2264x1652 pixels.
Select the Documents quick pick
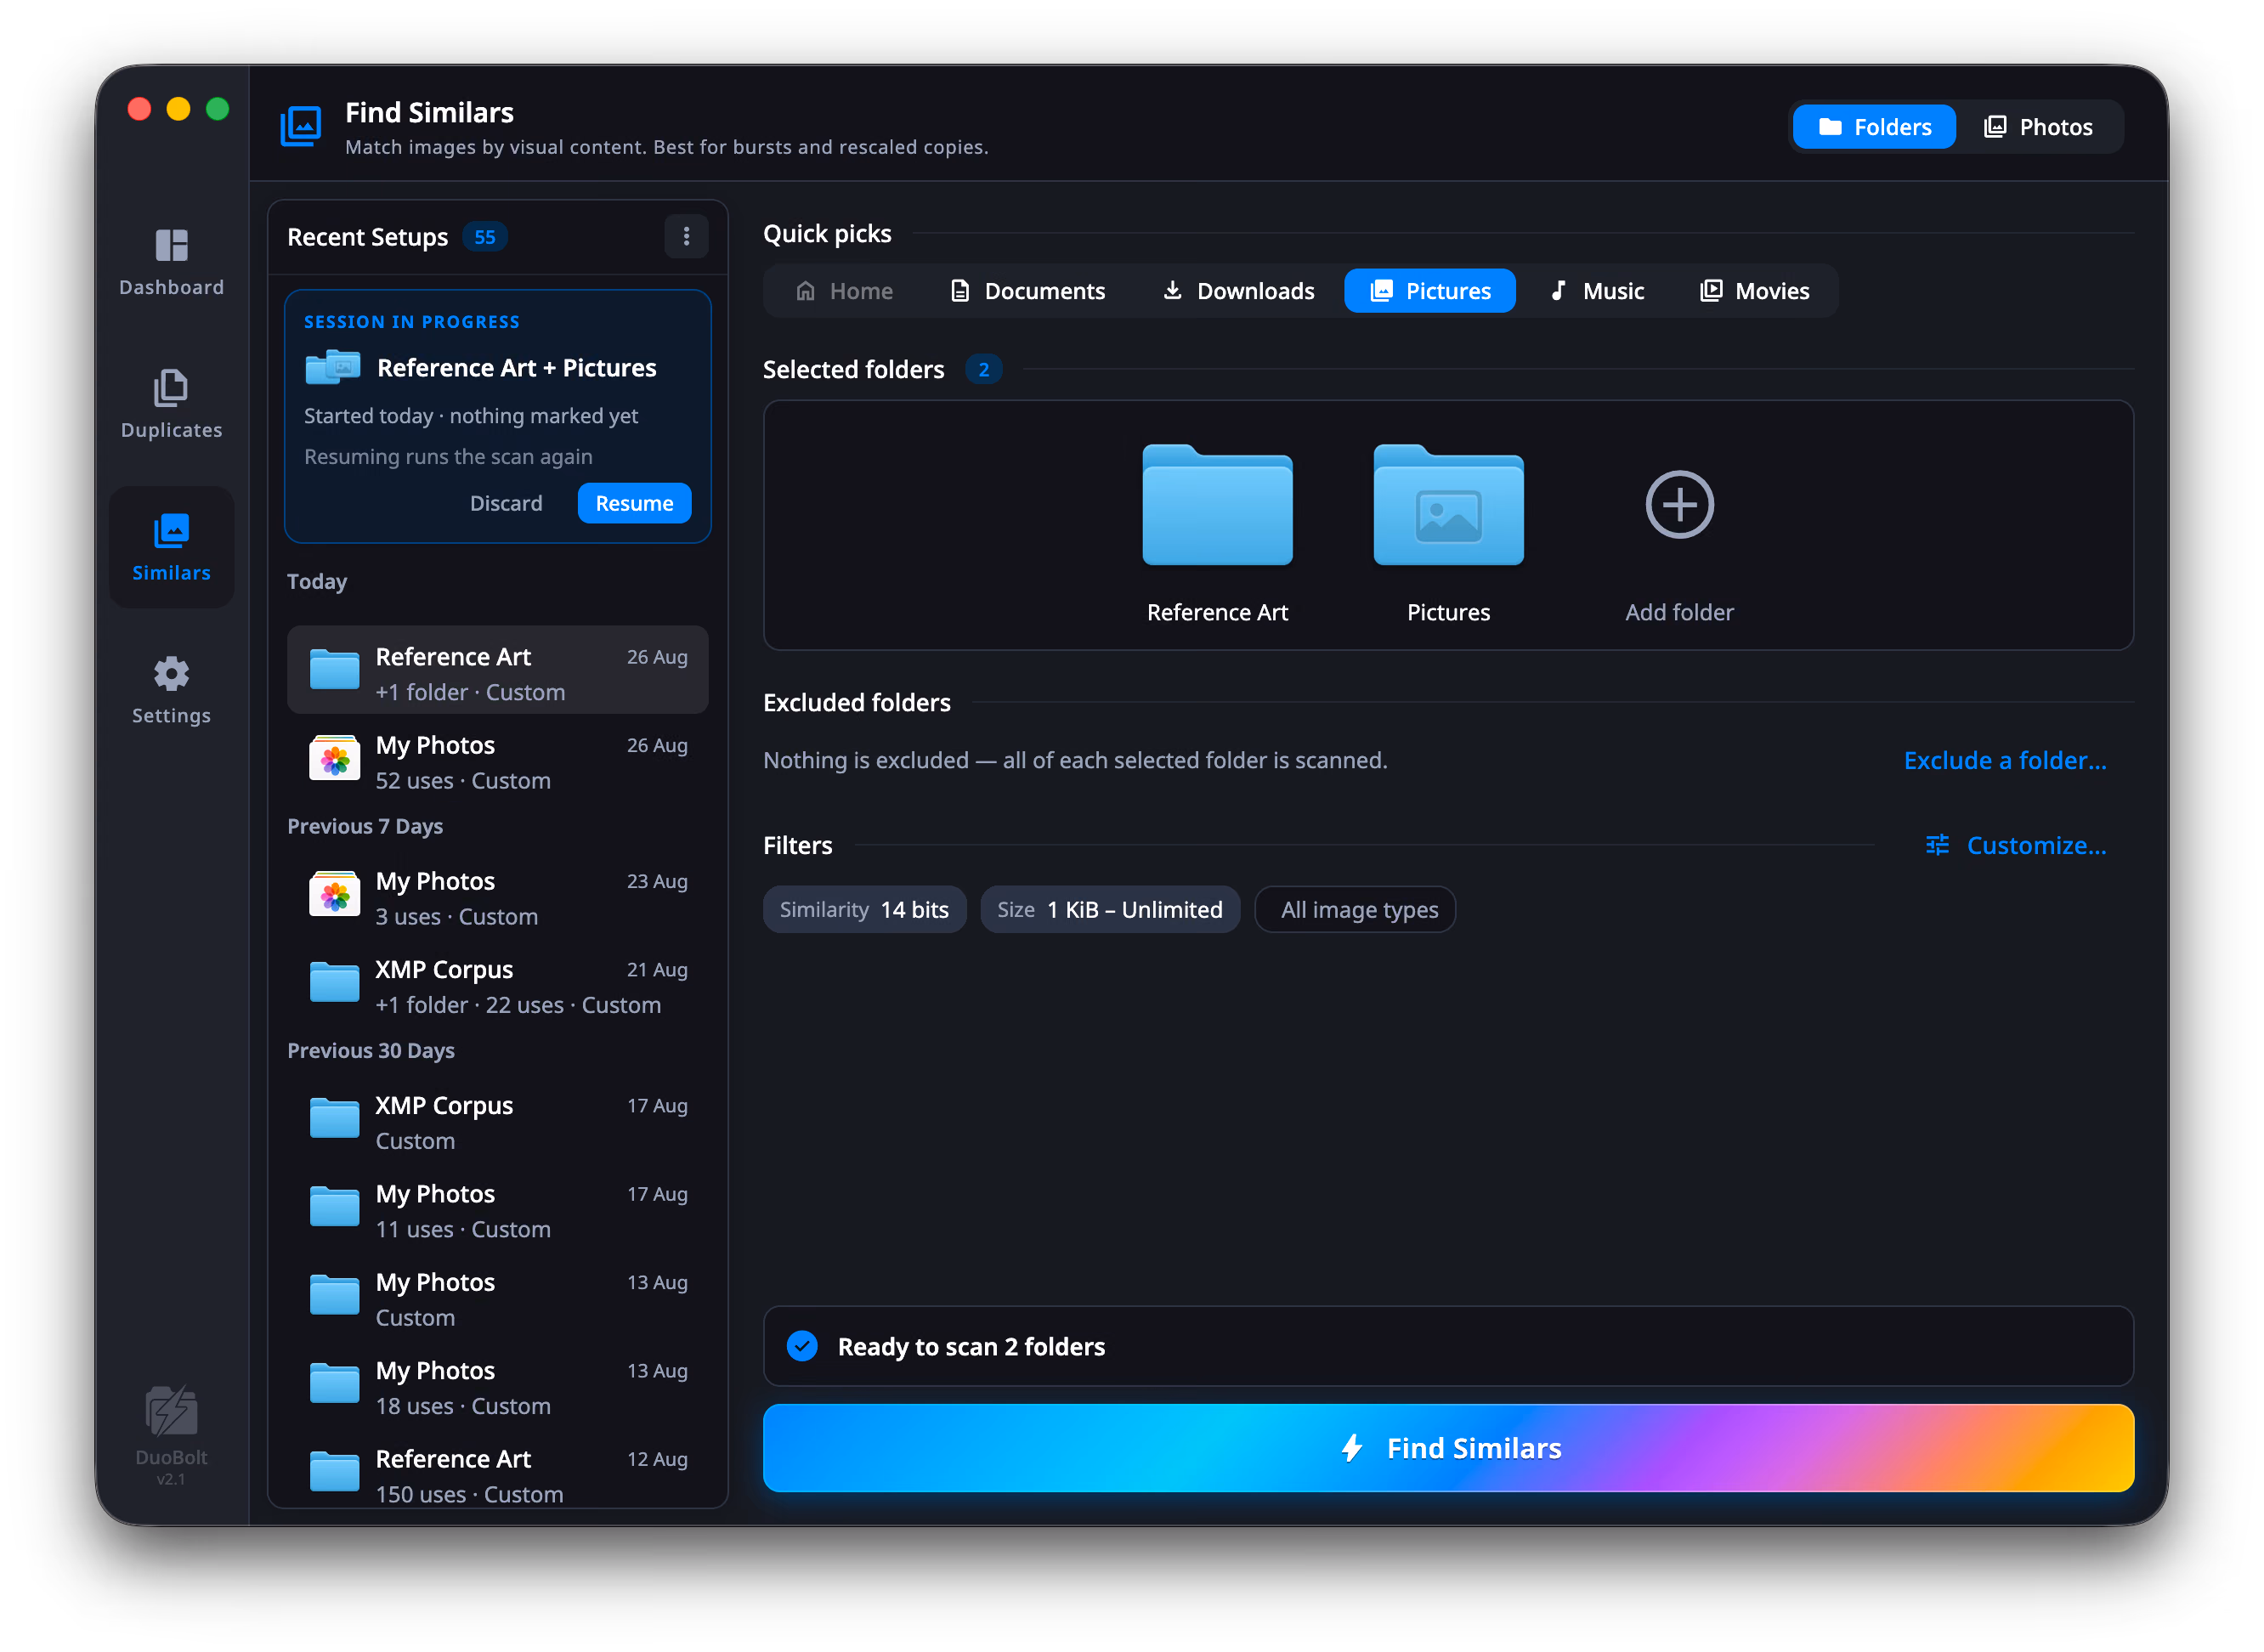pyautogui.click(x=1027, y=291)
